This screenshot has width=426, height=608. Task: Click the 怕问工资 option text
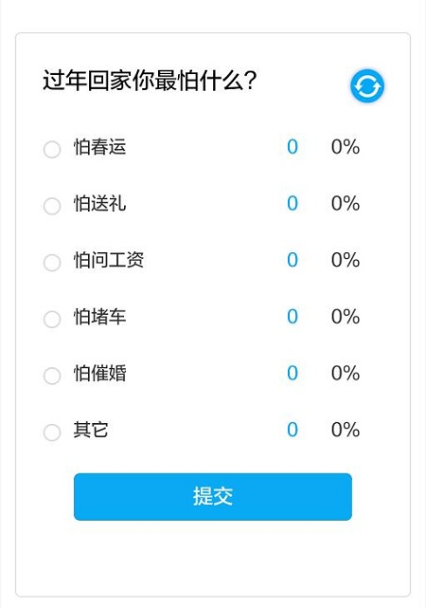tap(109, 260)
